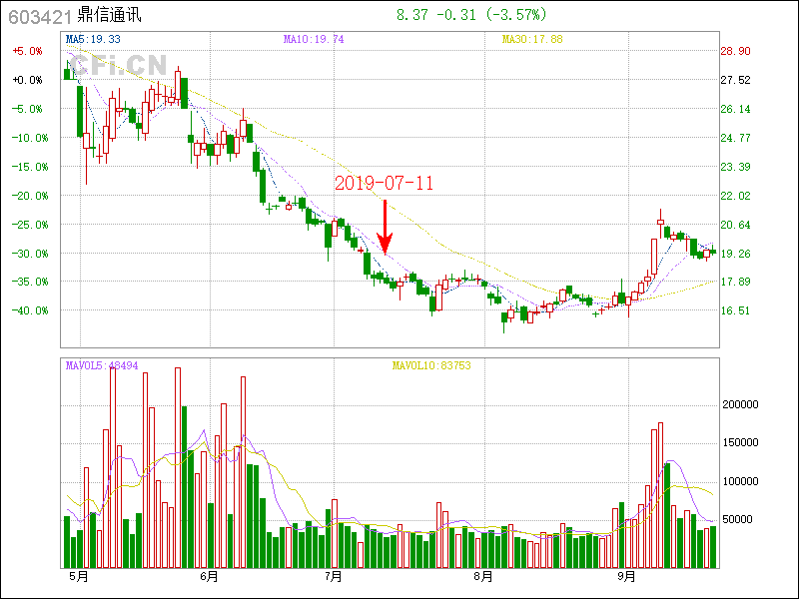
Task: Click the MAVOL5 volume average label
Action: point(102,365)
